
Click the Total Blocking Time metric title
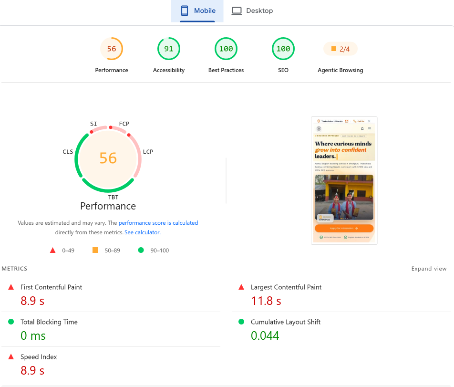click(x=49, y=322)
